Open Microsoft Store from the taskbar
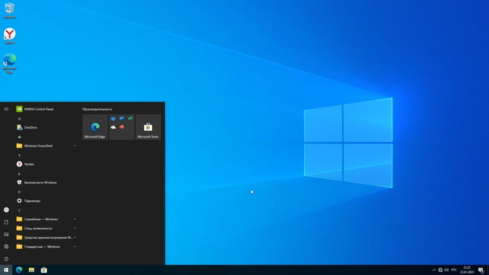 (x=44, y=270)
